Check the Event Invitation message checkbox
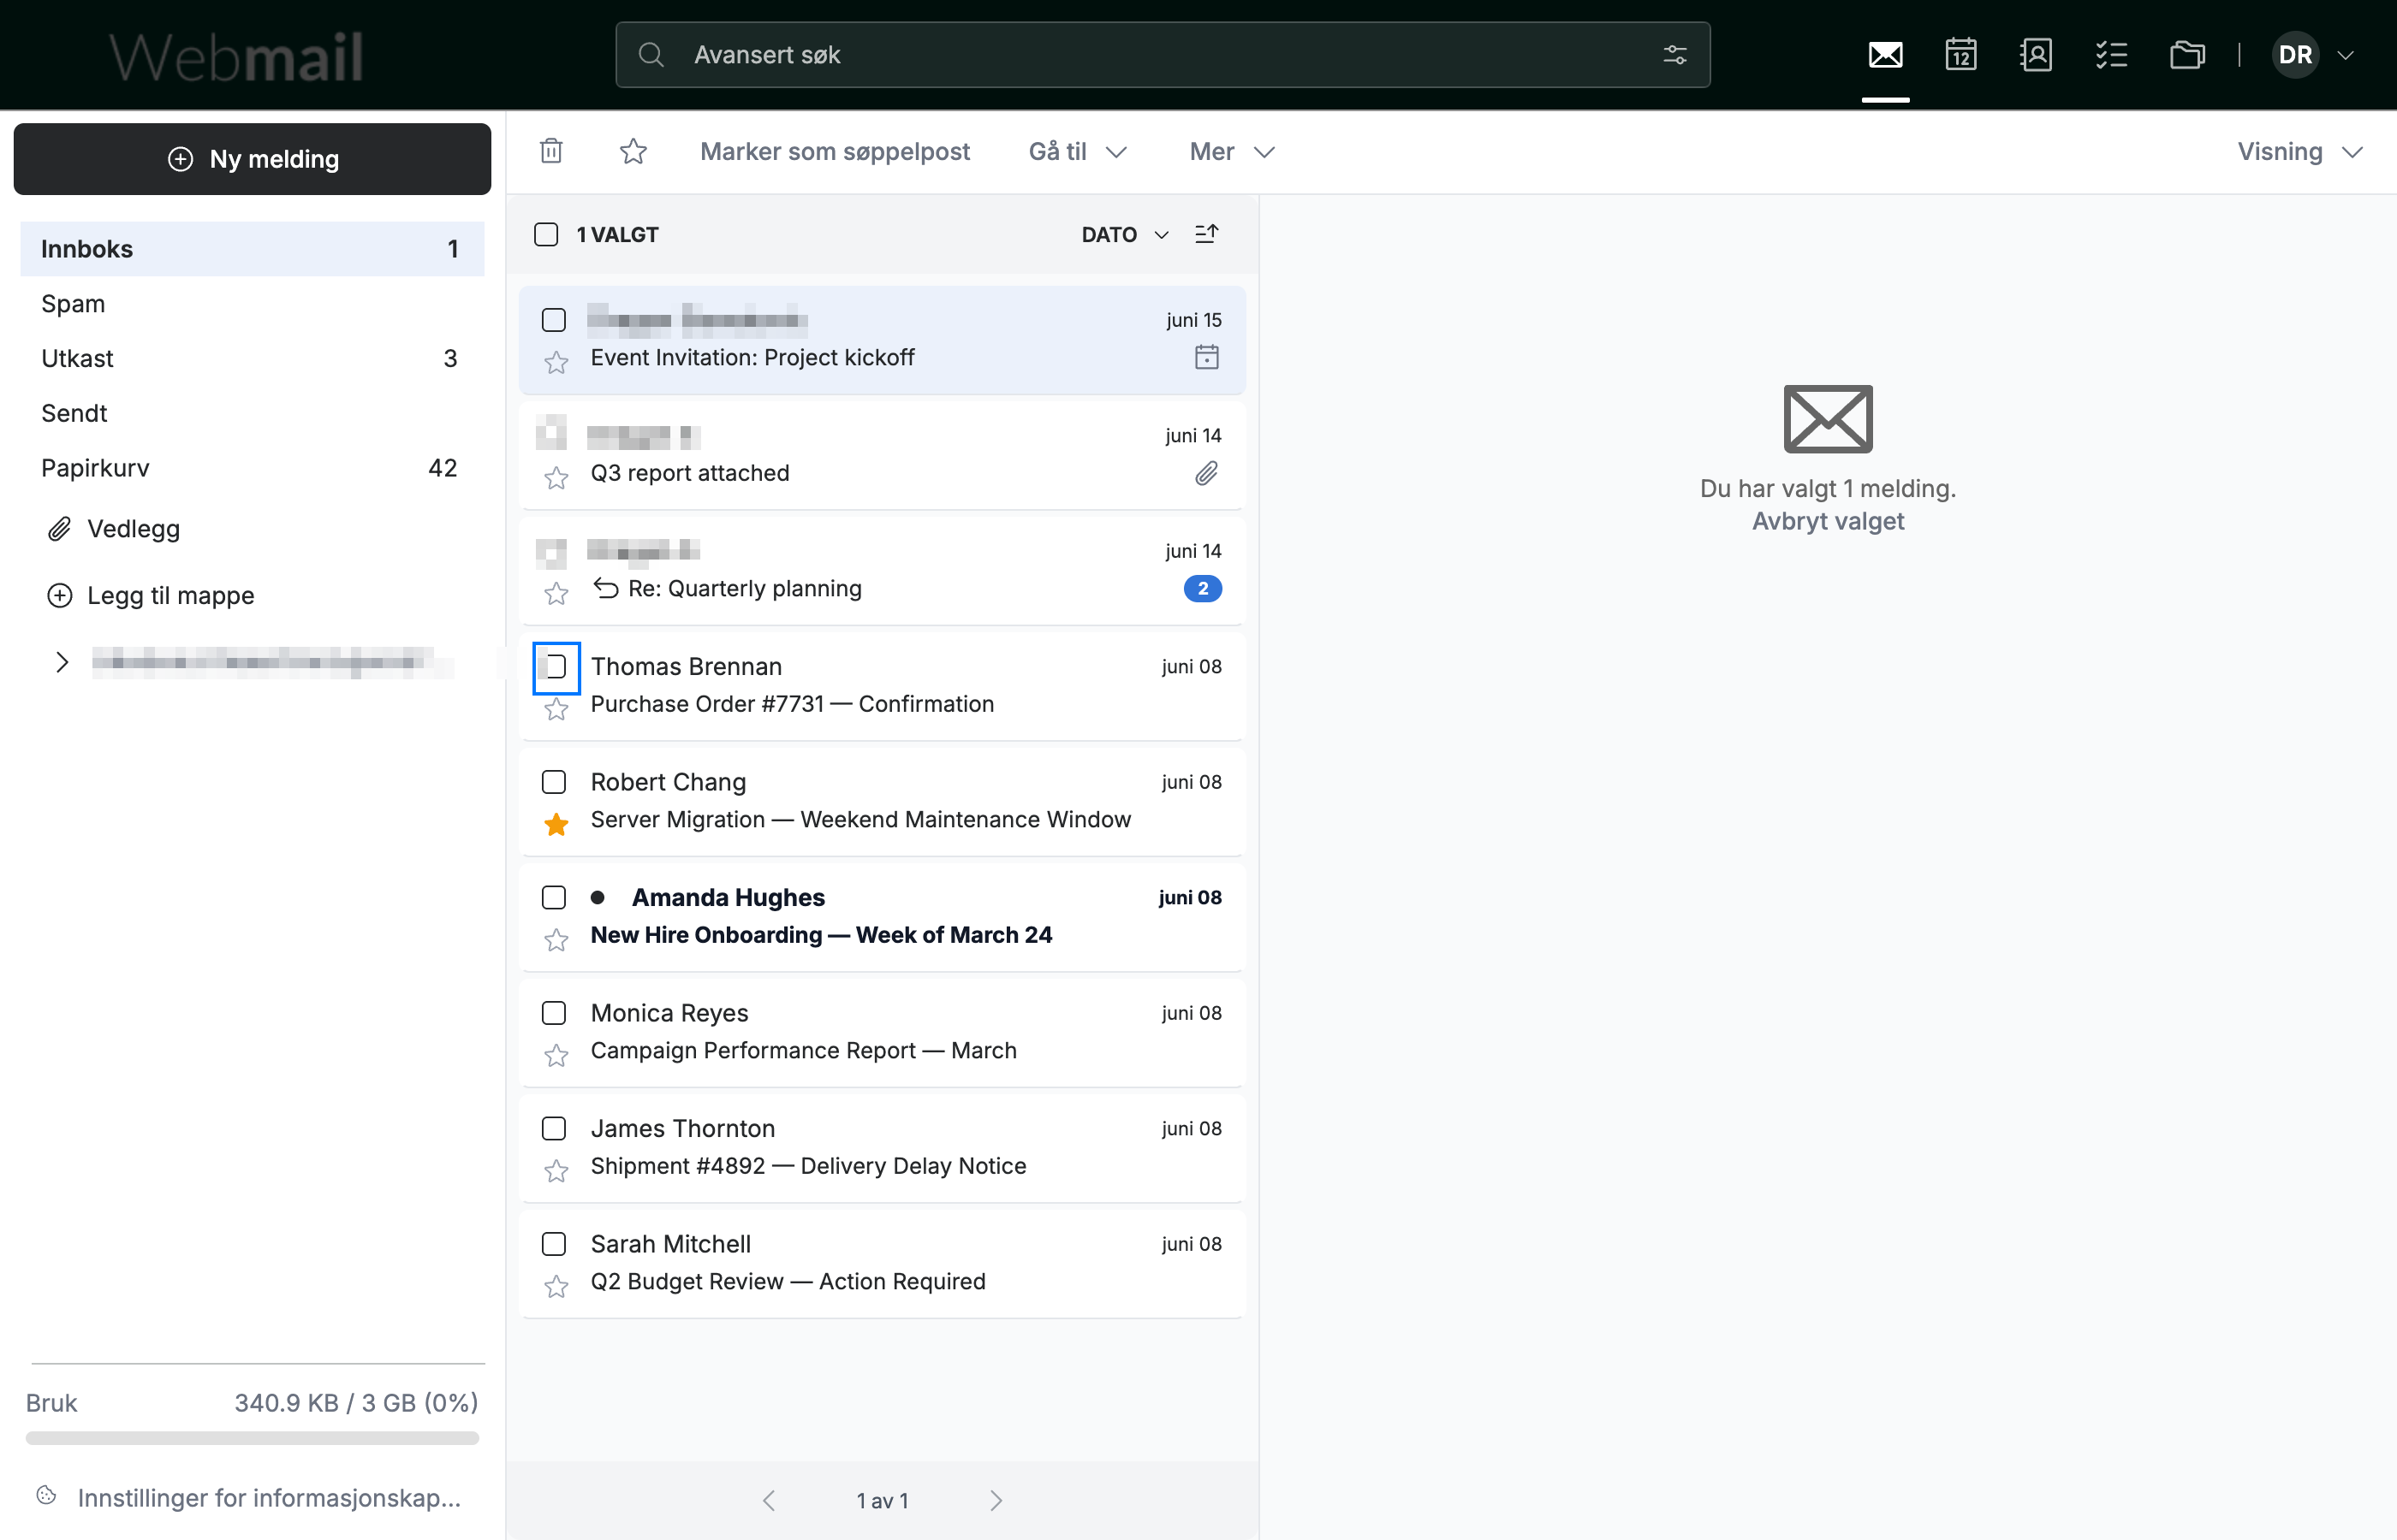Screen dimensions: 2397x1540 (553, 320)
